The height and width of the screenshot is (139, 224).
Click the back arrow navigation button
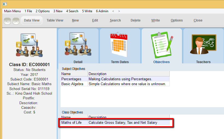click(7, 21)
